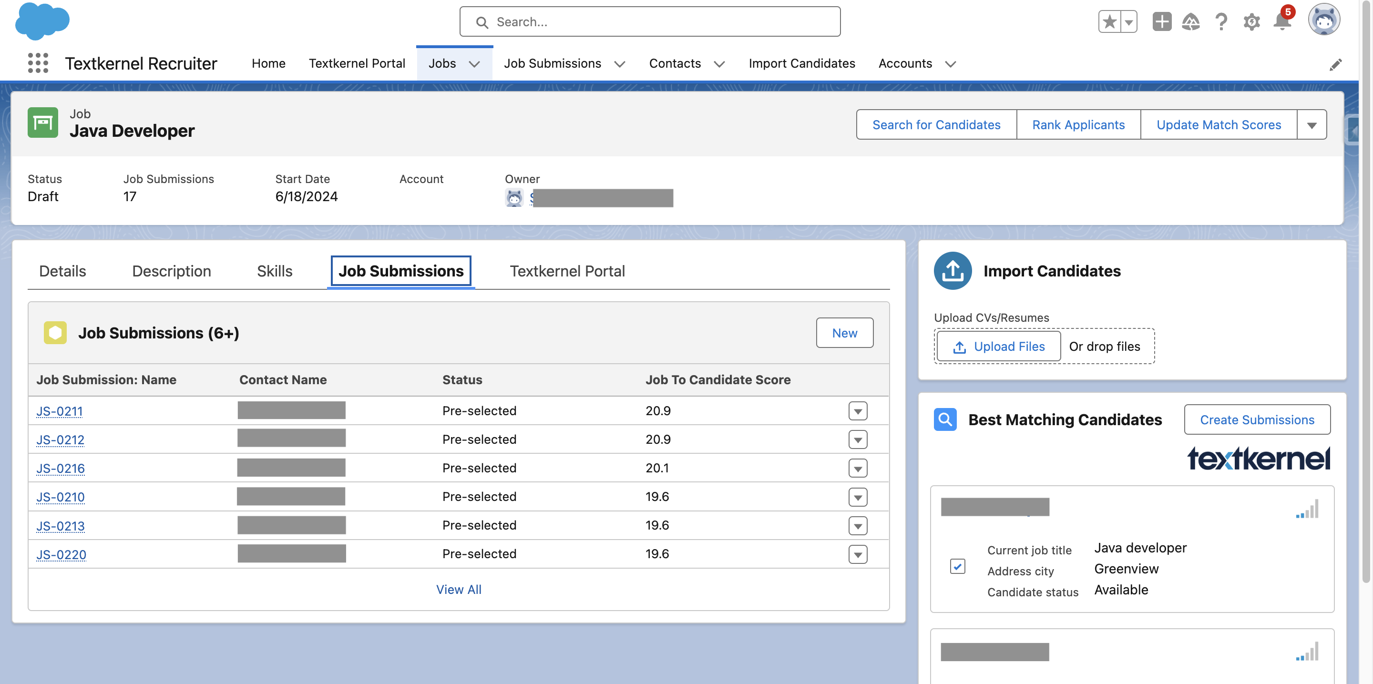Open row actions menu for JS-0213
Screen dimensions: 1373x684
point(858,526)
